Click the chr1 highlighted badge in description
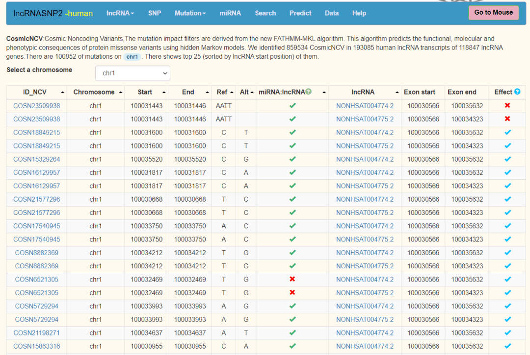530x355 pixels. (132, 57)
